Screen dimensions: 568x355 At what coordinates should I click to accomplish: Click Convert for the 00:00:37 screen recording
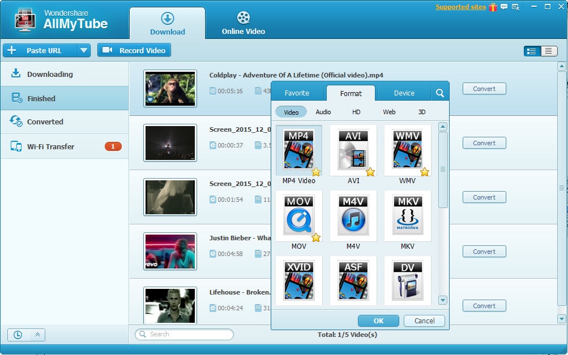pos(484,143)
